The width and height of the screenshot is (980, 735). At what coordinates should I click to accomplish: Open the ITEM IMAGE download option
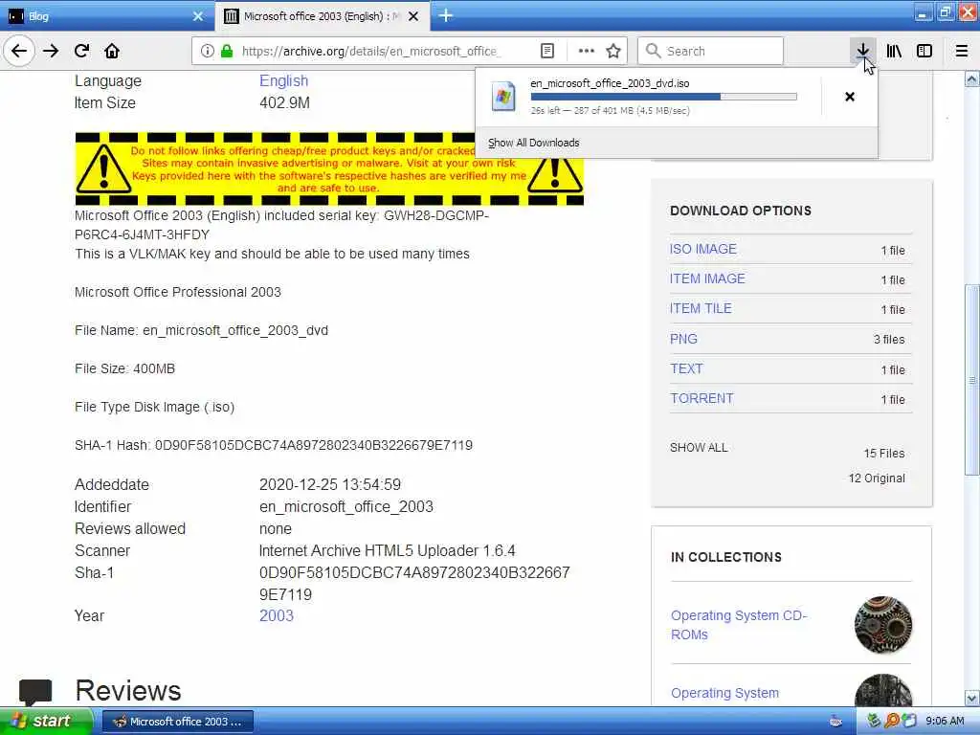tap(707, 278)
